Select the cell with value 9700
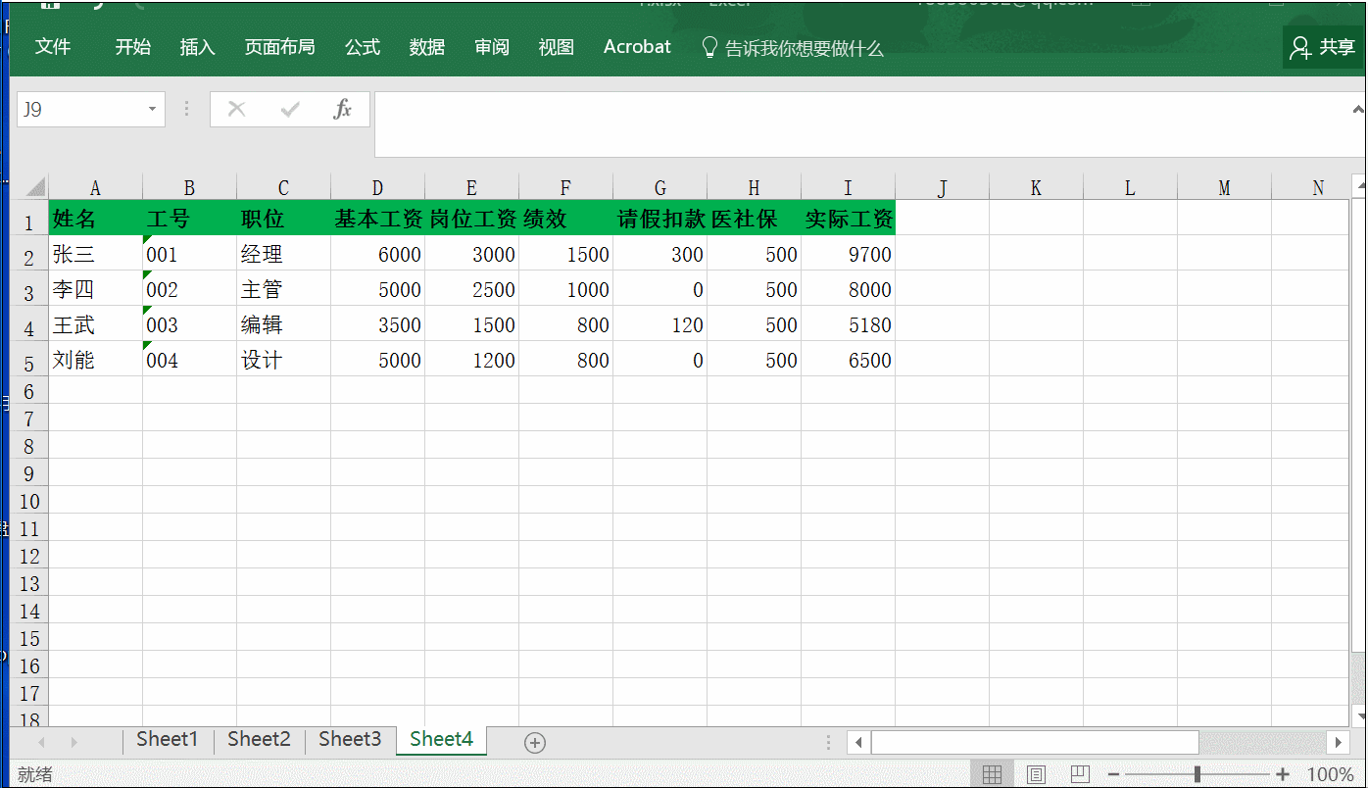The width and height of the screenshot is (1368, 788). point(848,254)
